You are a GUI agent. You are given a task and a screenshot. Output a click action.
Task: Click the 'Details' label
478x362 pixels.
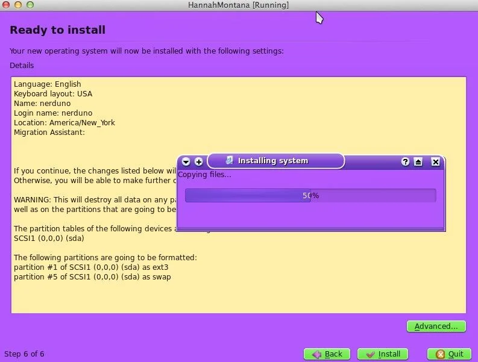(22, 66)
